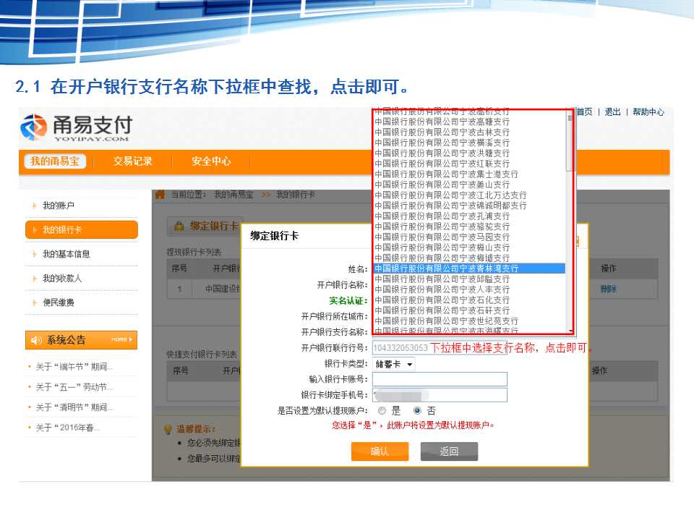Choose 宁波世纪苑支行 from the list
This screenshot has width=694, height=521.
469,321
